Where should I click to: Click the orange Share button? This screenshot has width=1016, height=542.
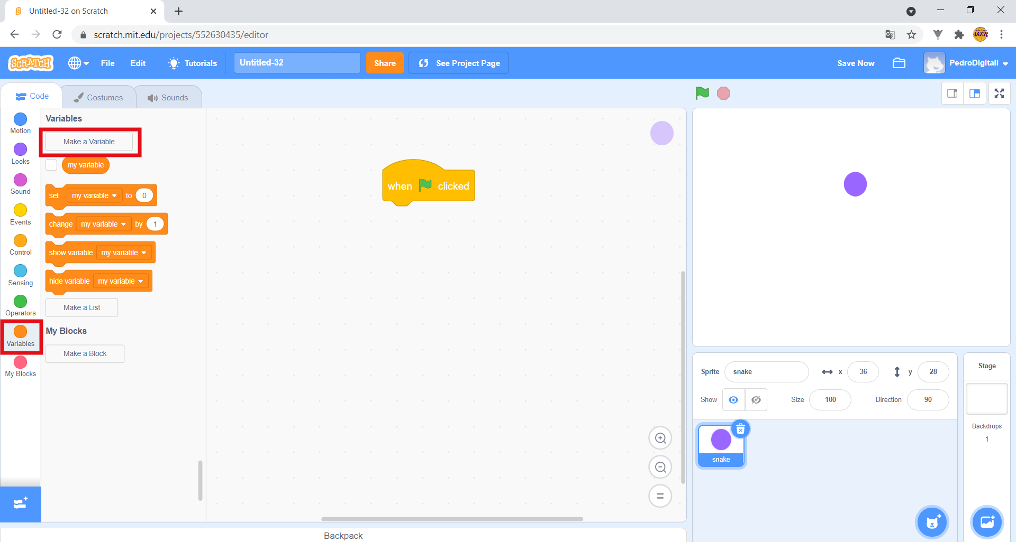pos(385,63)
